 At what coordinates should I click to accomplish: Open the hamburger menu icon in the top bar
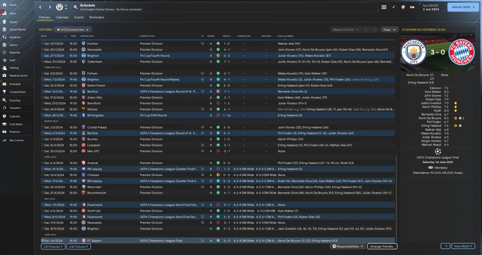pyautogui.click(x=384, y=7)
